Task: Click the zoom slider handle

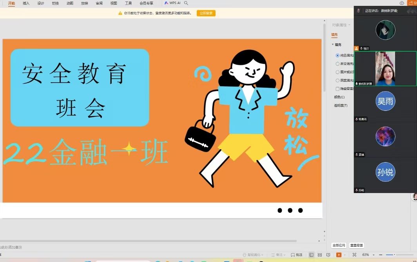Action: (x=394, y=255)
